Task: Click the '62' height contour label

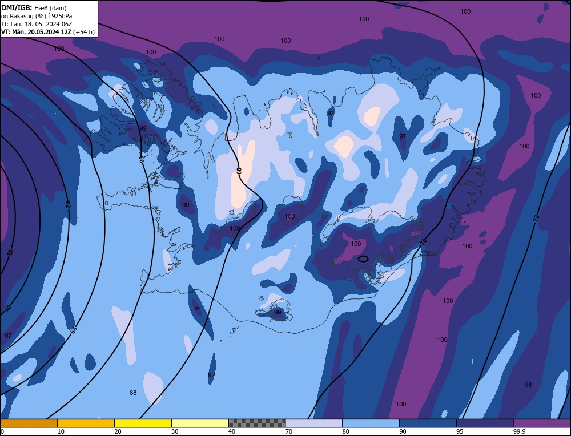Action: click(68, 204)
